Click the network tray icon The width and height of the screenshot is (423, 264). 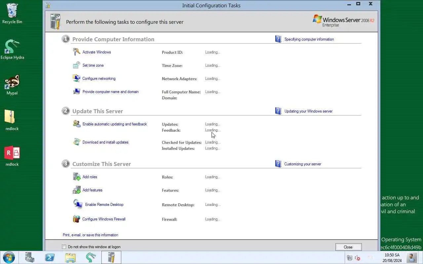click(349, 258)
